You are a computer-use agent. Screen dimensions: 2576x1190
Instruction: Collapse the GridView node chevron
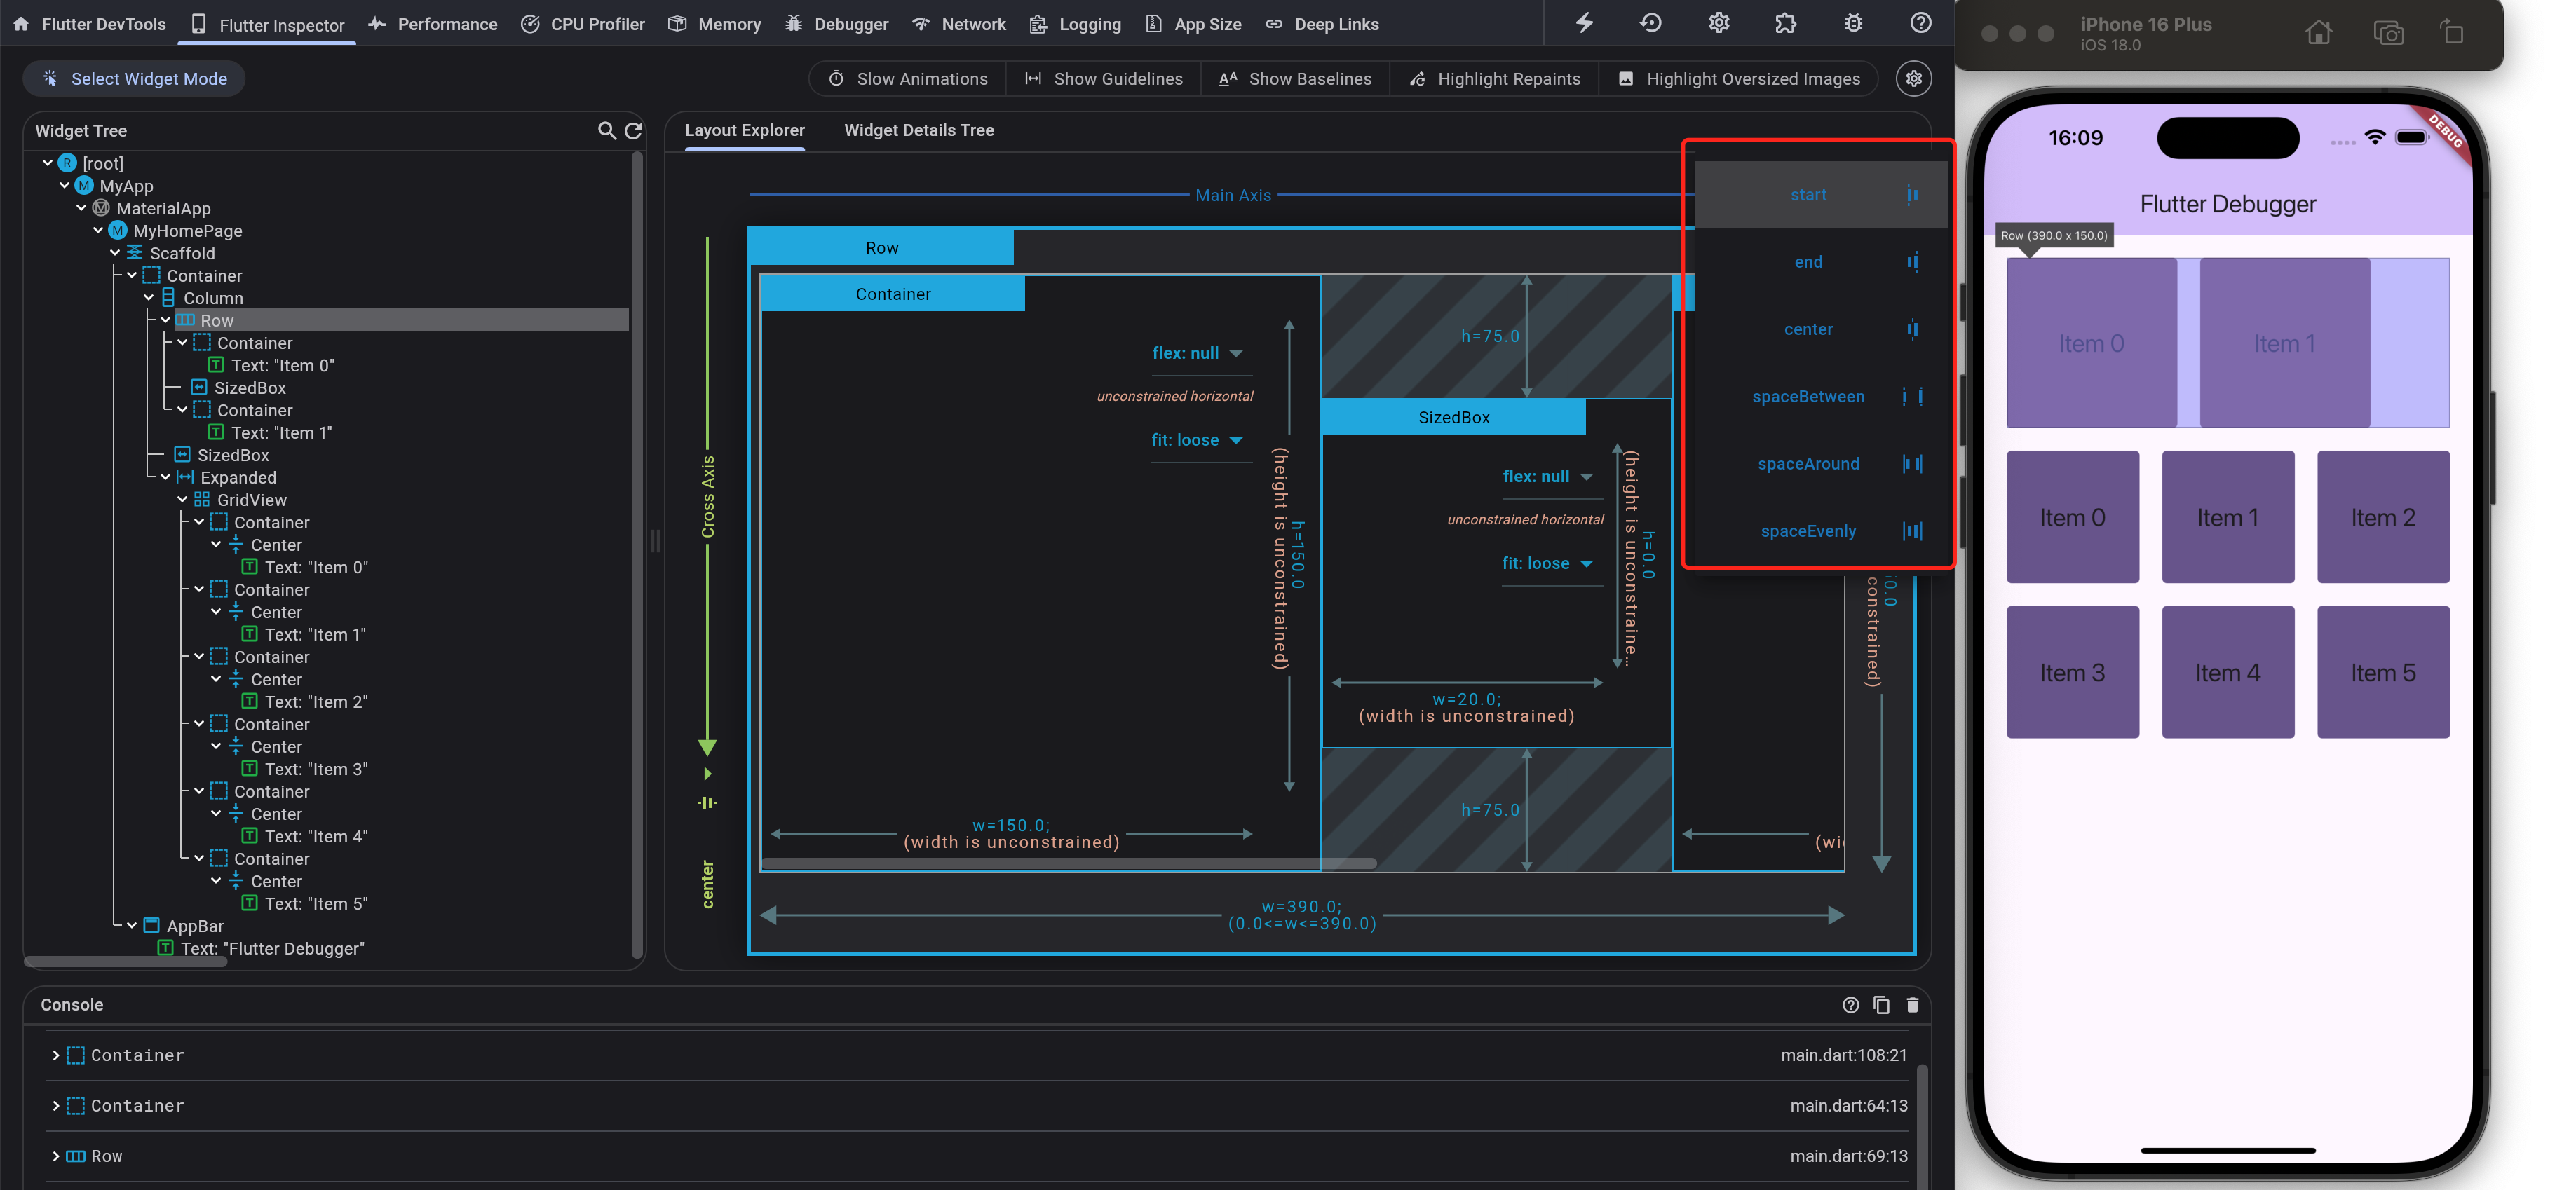(182, 500)
